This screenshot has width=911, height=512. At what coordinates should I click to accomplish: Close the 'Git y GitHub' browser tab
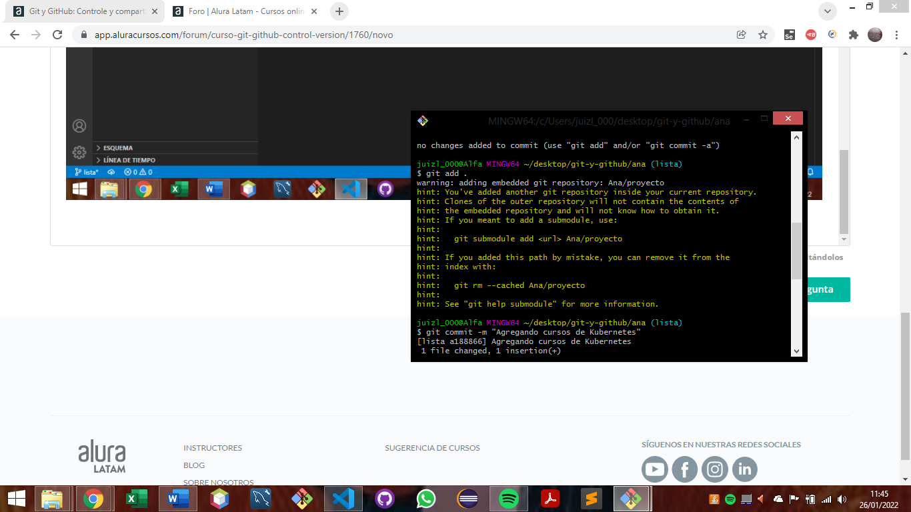click(x=155, y=11)
